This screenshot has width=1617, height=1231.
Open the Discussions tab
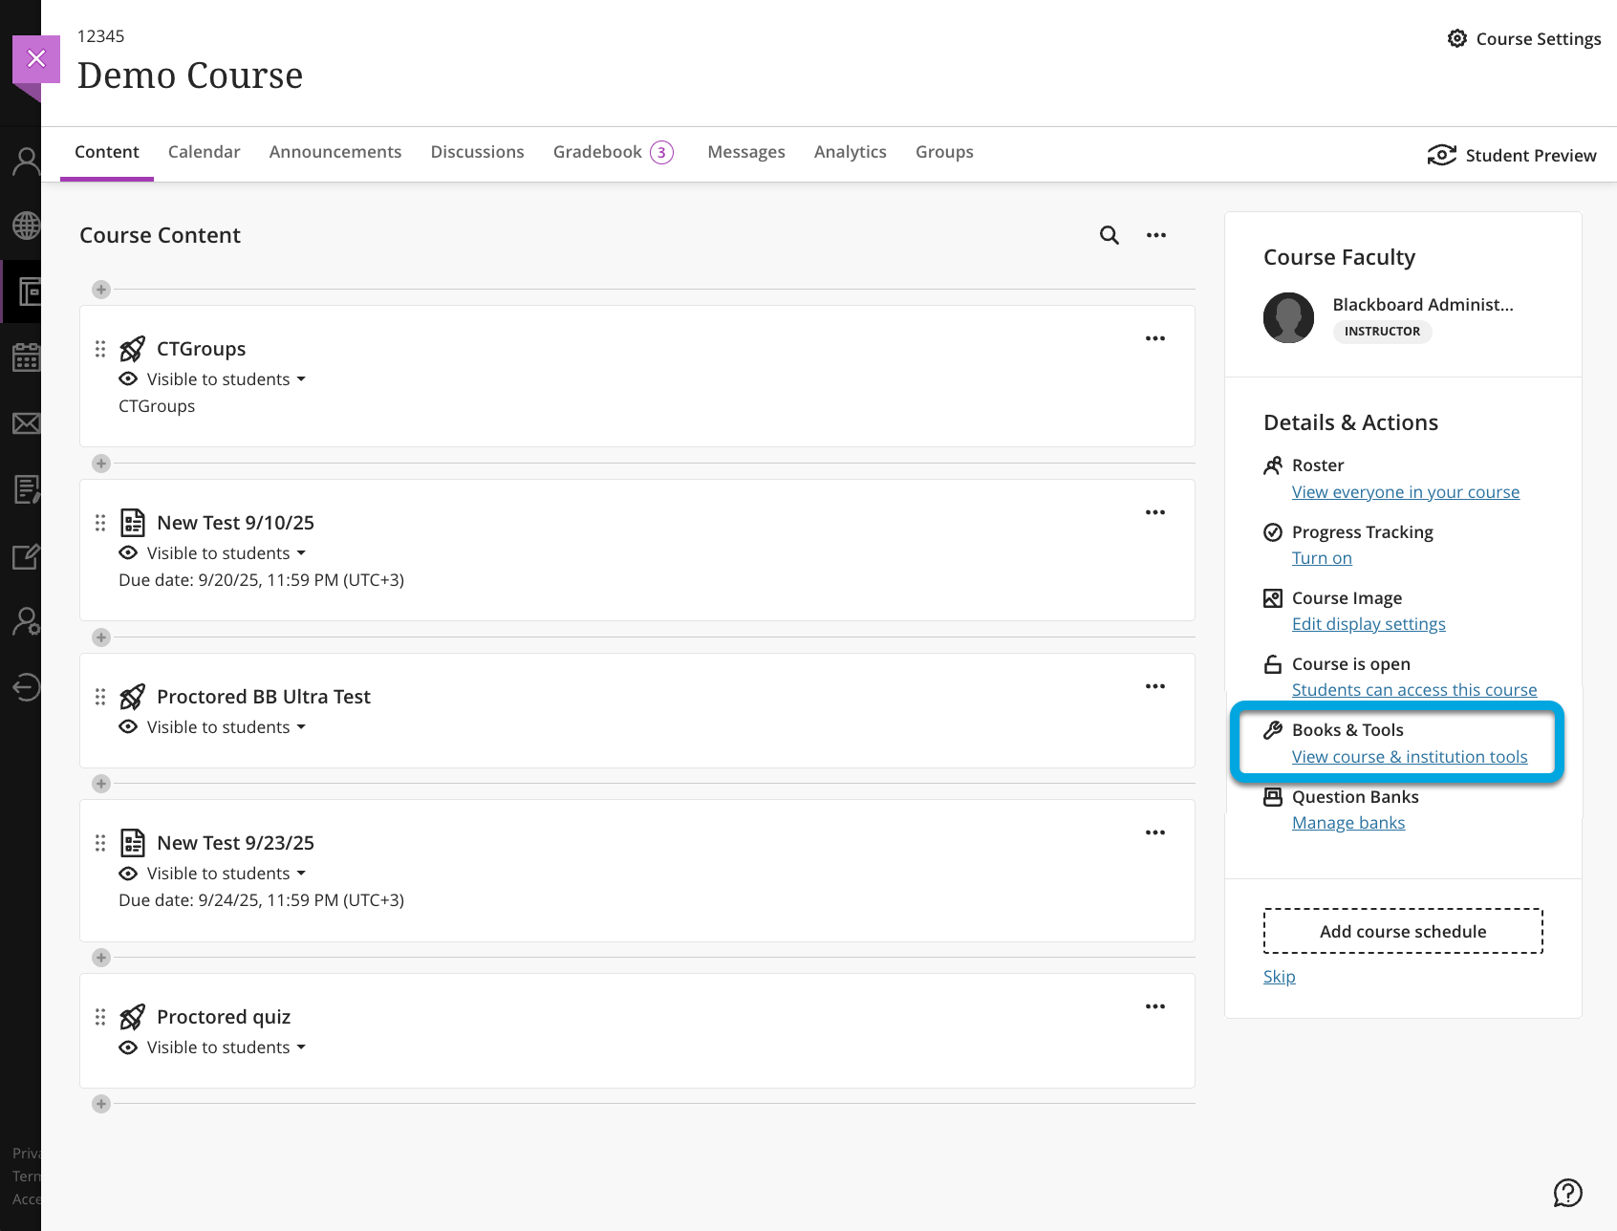477,152
